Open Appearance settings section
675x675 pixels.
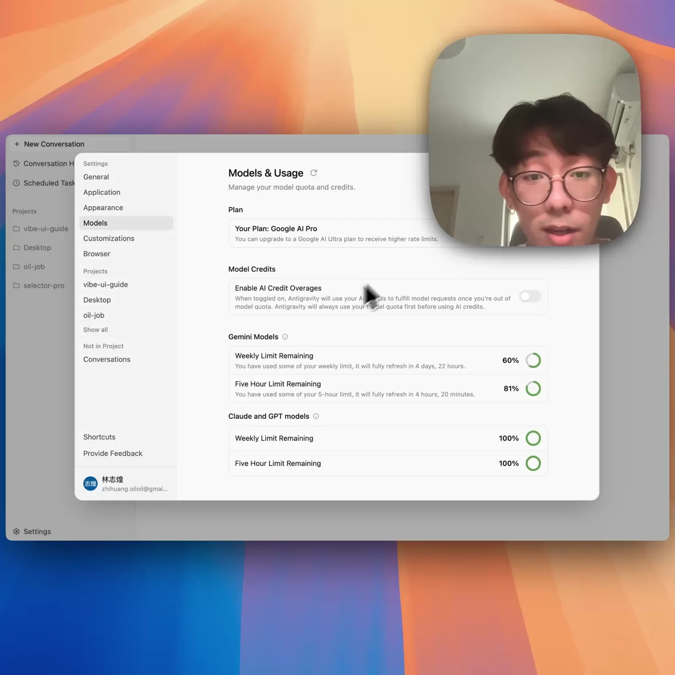[126, 208]
